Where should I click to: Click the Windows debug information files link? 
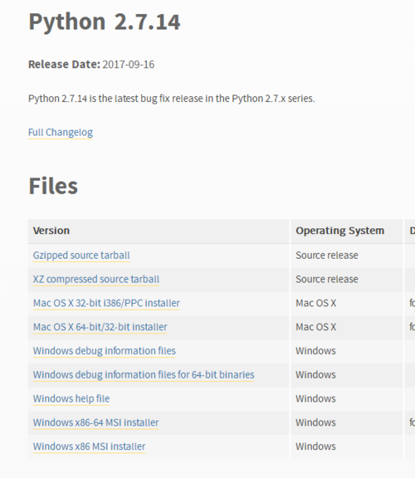(x=105, y=351)
